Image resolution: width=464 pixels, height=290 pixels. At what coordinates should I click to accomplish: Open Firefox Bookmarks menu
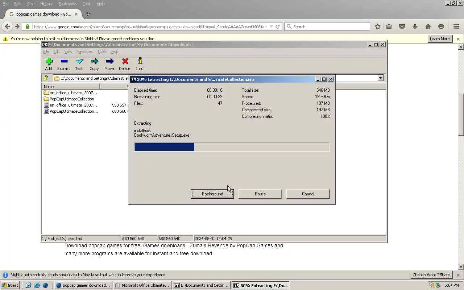pyautogui.click(x=67, y=4)
